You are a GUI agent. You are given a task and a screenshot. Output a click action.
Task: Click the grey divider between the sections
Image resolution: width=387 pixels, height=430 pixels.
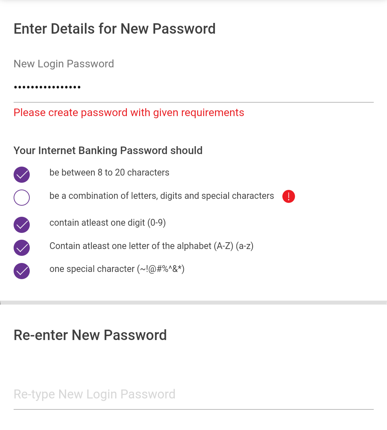tap(193, 303)
